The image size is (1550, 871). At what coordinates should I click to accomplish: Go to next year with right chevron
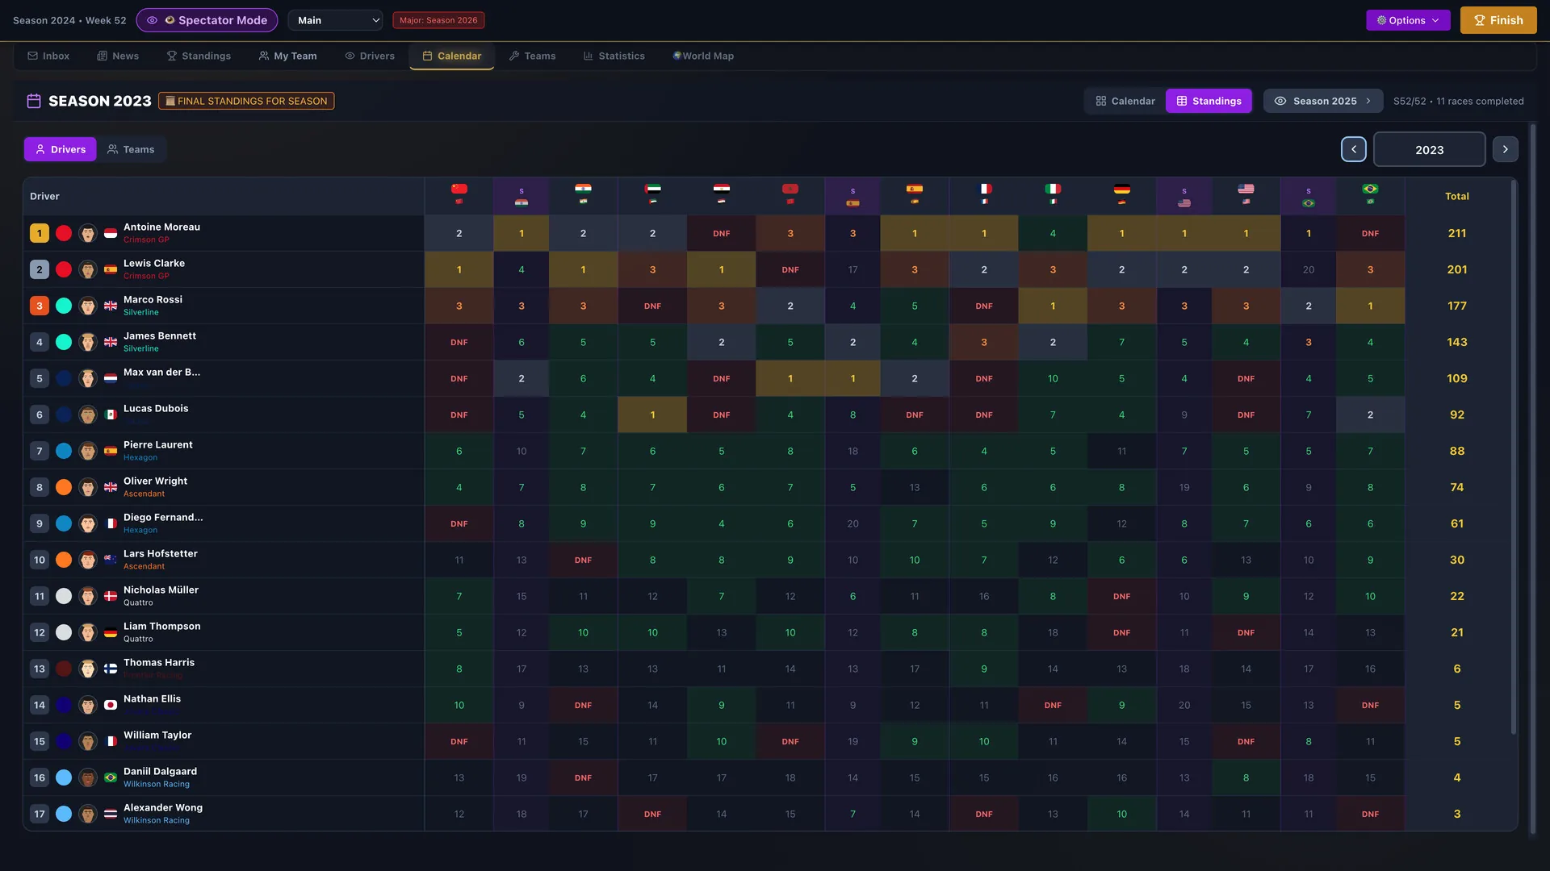pyautogui.click(x=1505, y=149)
